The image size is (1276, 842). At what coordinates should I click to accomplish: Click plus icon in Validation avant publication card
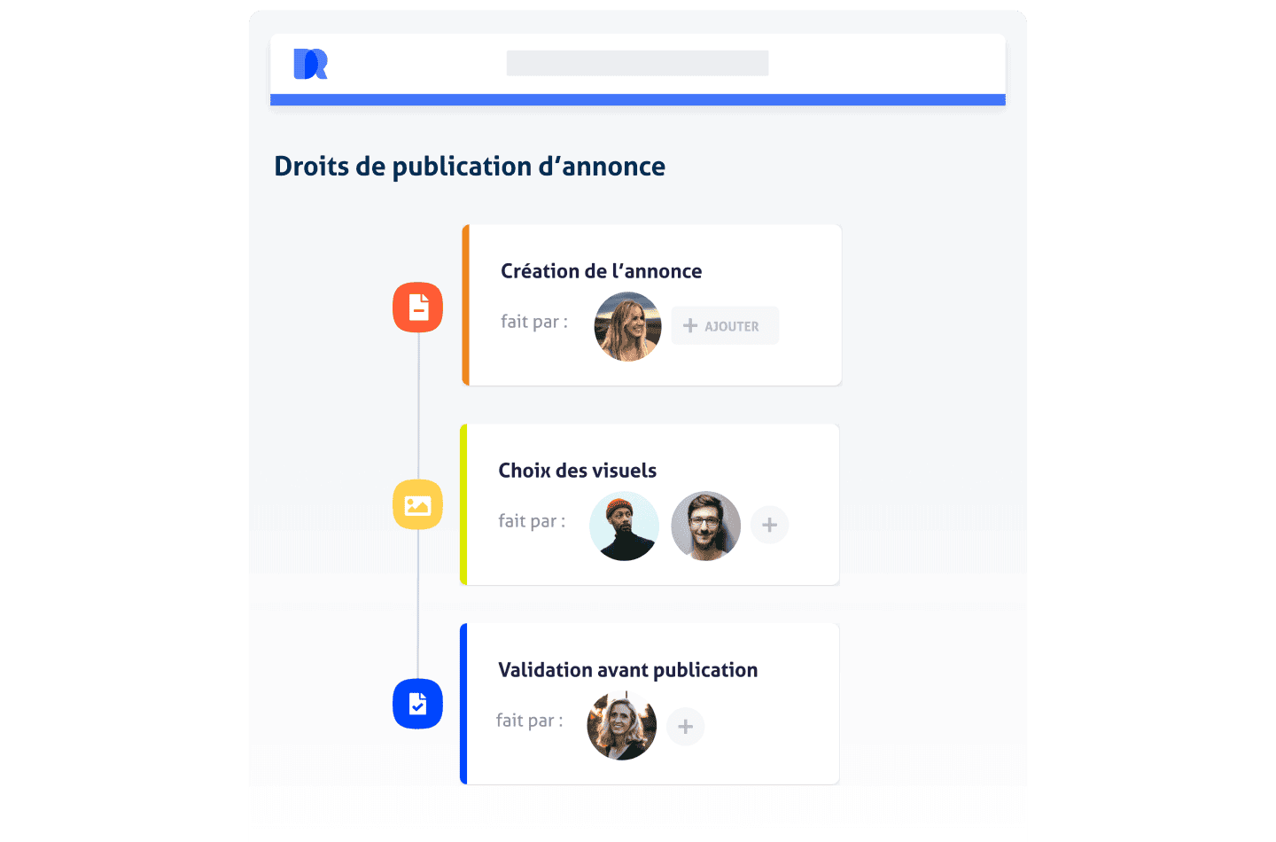pos(685,727)
